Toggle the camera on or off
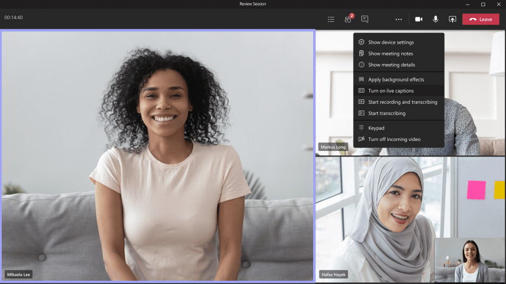This screenshot has width=506, height=284. 418,19
